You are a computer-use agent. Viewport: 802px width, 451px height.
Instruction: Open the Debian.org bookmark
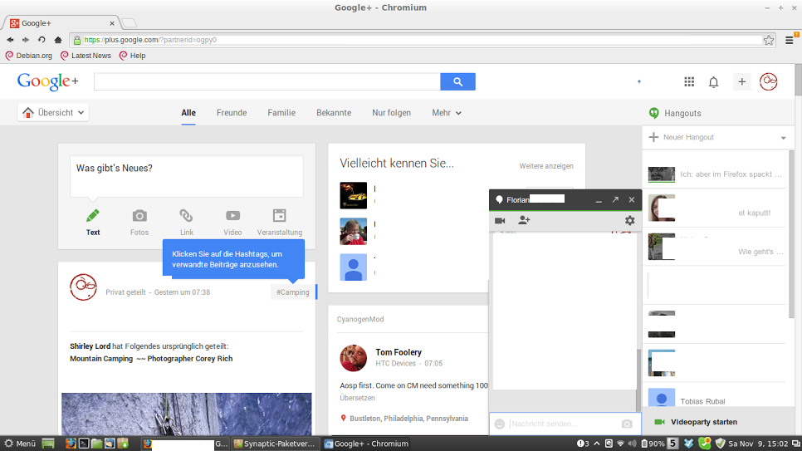pos(28,56)
